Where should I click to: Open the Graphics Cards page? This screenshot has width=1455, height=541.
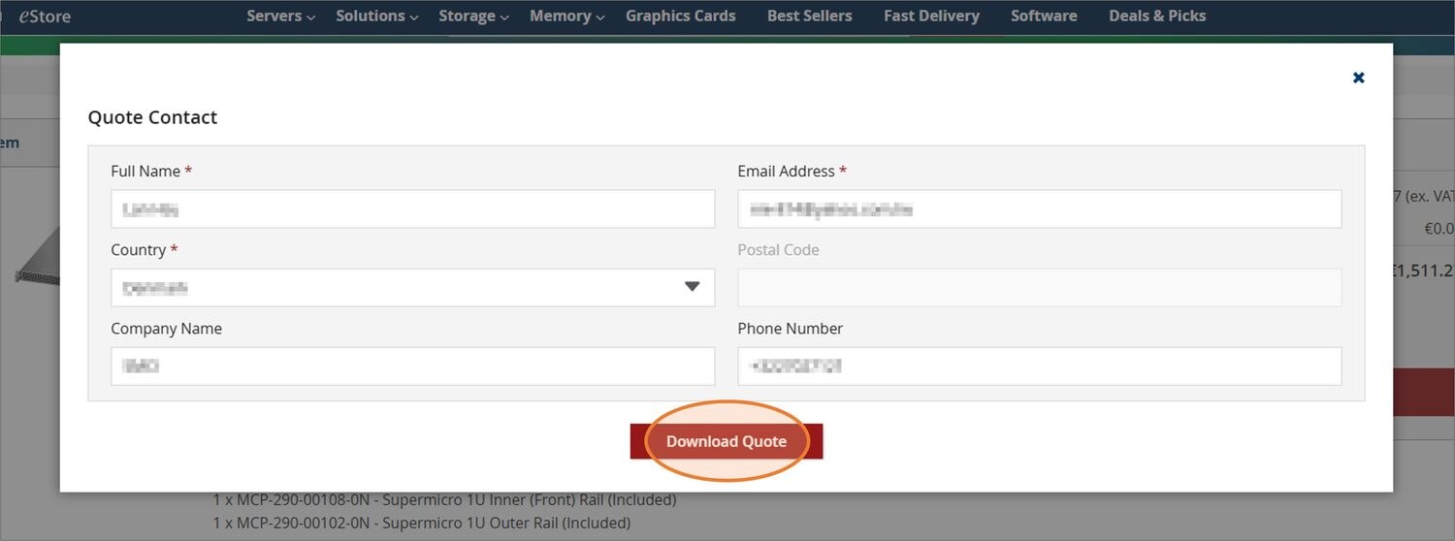click(x=681, y=16)
